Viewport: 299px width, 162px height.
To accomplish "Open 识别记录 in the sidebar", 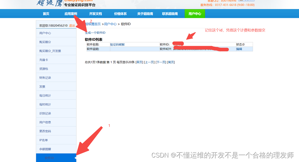I will [56, 113].
